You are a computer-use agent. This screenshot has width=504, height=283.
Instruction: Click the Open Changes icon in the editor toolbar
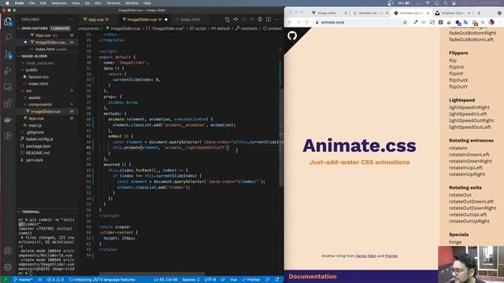tap(228, 20)
